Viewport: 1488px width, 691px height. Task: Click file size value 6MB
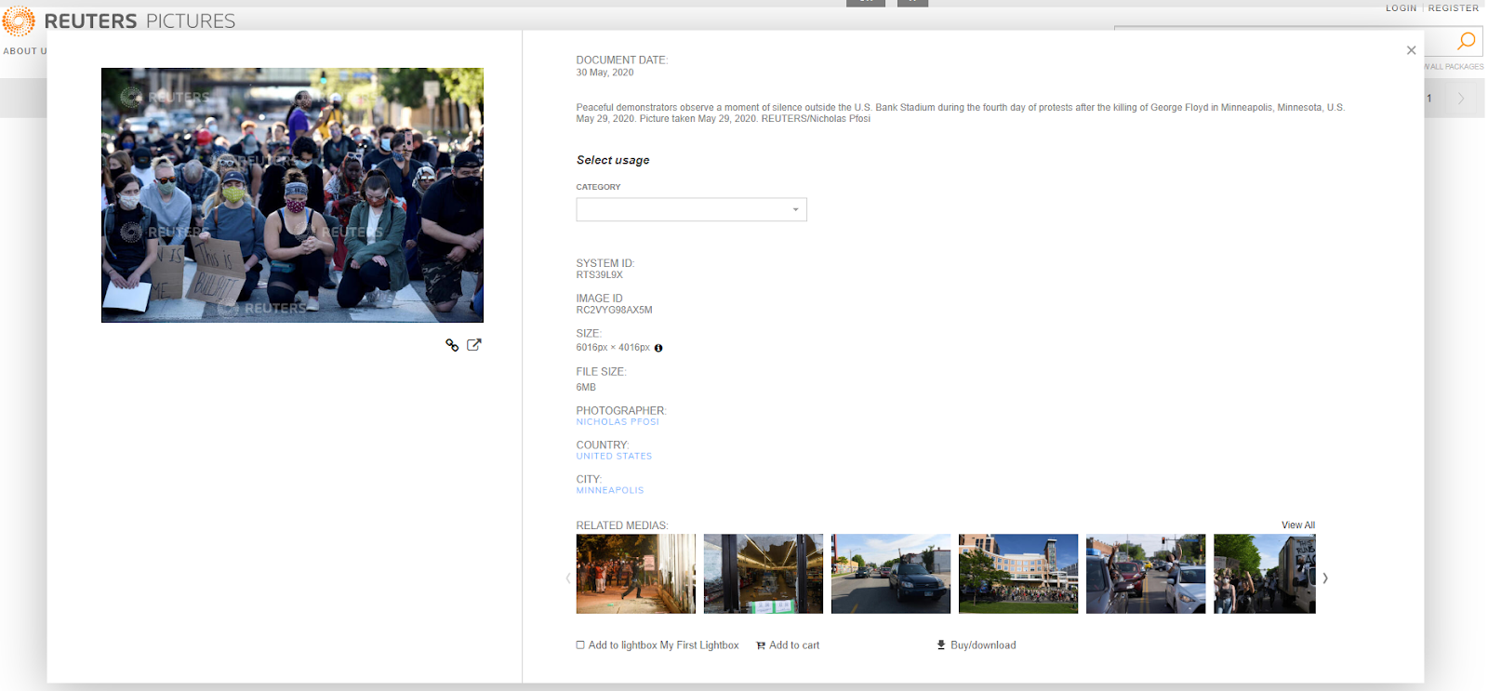(x=586, y=388)
